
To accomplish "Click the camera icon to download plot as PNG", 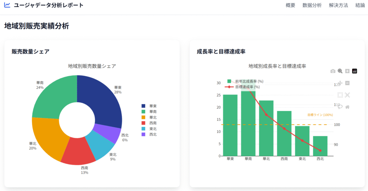I will [x=333, y=71].
